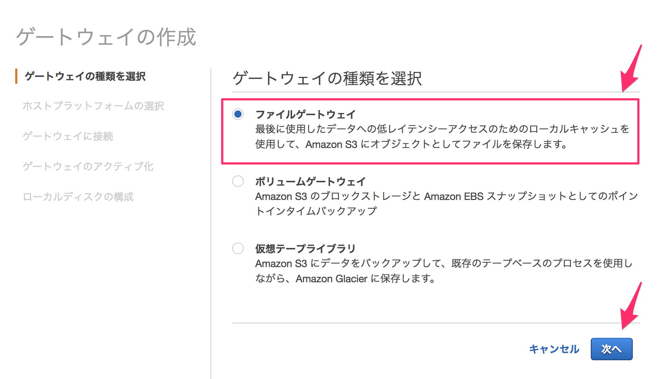Viewport: 666px width, 379px height.
Task: Click the ホストプラットフォームの選択 step
Action: [x=94, y=106]
